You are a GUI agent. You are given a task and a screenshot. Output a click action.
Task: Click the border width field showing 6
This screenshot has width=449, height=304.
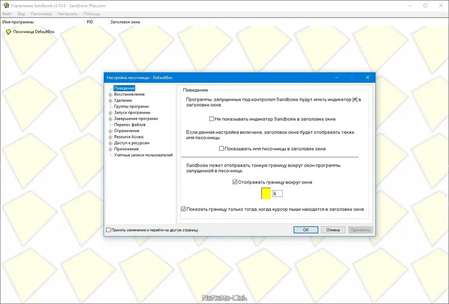(277, 194)
